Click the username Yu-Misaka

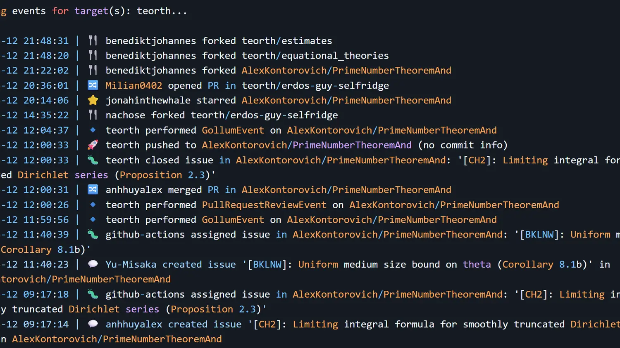point(131,264)
